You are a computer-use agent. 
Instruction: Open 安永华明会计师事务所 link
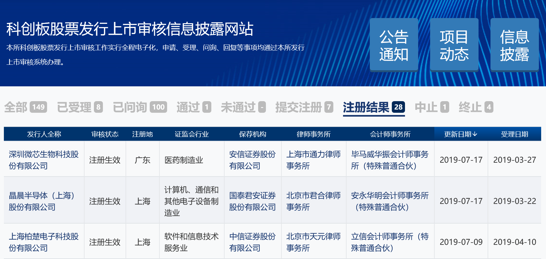pyautogui.click(x=390, y=201)
